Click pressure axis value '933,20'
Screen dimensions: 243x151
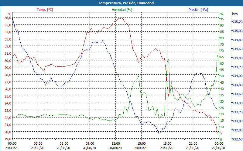point(237,112)
